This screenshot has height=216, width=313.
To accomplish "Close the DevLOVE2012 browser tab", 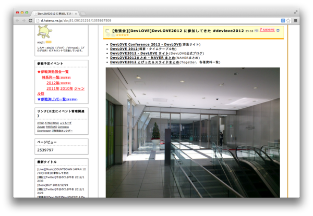I will click(x=76, y=14).
